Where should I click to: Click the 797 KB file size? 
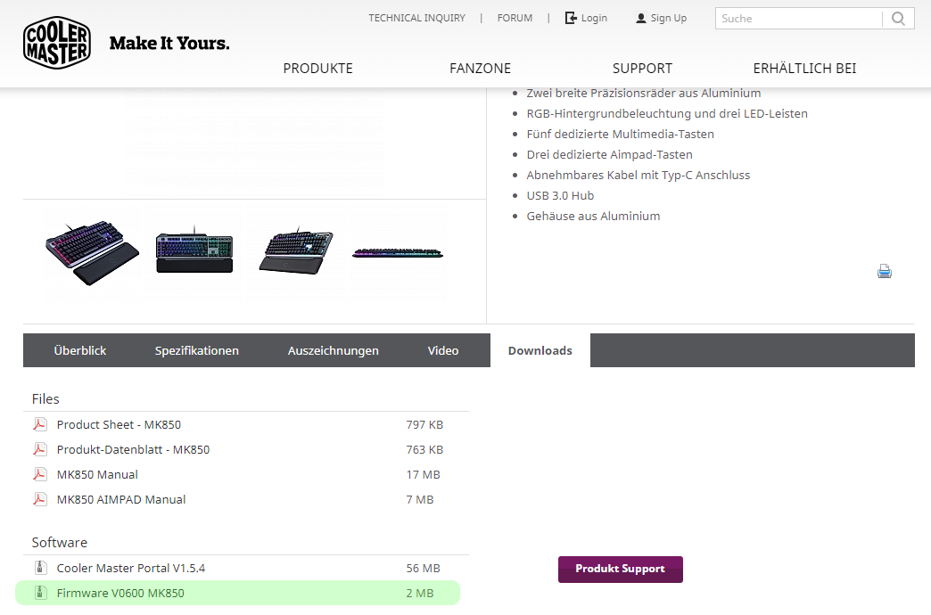click(x=424, y=424)
